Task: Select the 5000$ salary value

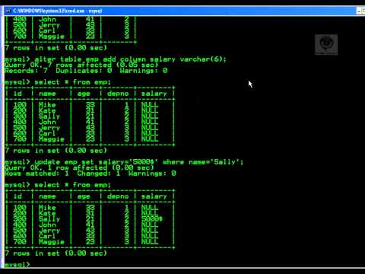Action: [x=152, y=219]
